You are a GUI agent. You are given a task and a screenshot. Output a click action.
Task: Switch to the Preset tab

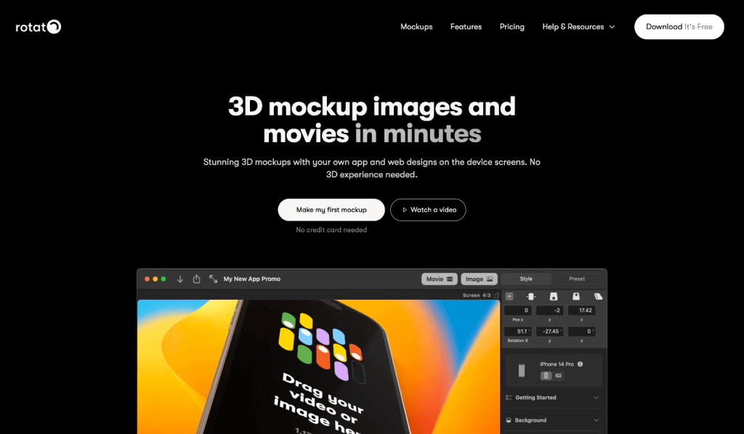point(576,279)
